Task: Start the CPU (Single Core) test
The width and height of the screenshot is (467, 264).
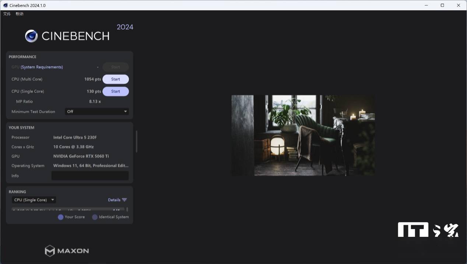Action: click(115, 91)
